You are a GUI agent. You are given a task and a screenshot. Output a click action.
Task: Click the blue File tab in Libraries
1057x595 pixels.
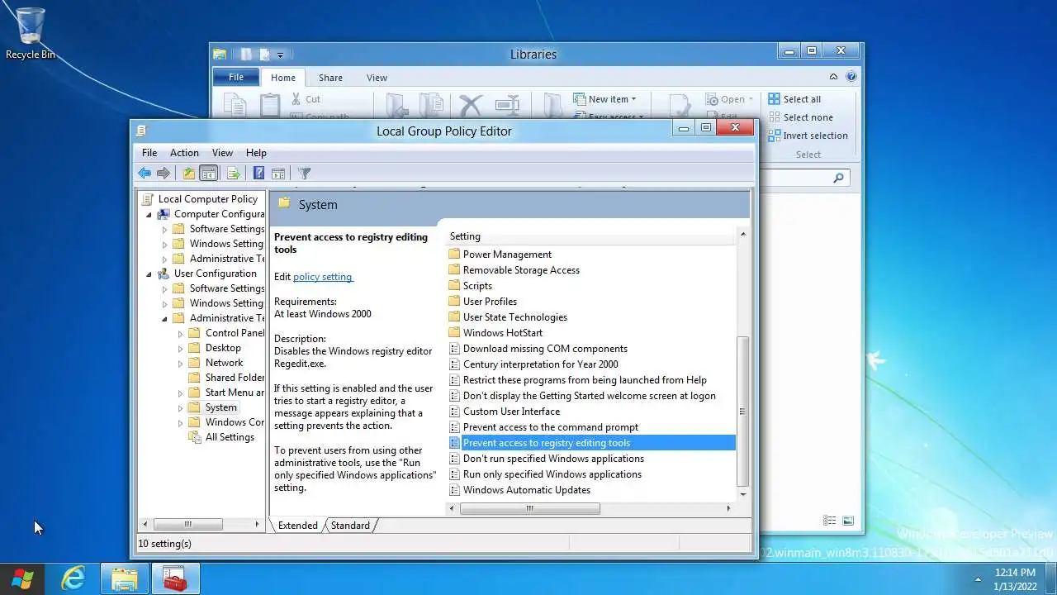point(236,78)
